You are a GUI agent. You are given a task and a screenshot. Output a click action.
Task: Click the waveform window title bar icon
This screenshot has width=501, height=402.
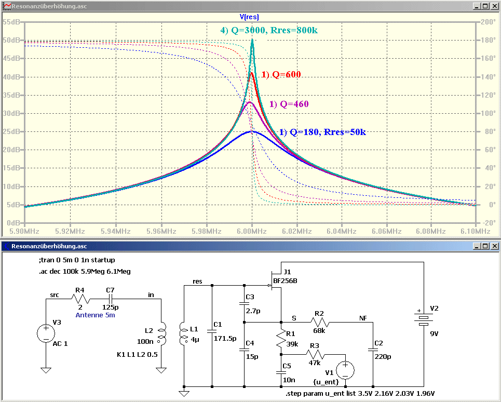click(x=7, y=6)
